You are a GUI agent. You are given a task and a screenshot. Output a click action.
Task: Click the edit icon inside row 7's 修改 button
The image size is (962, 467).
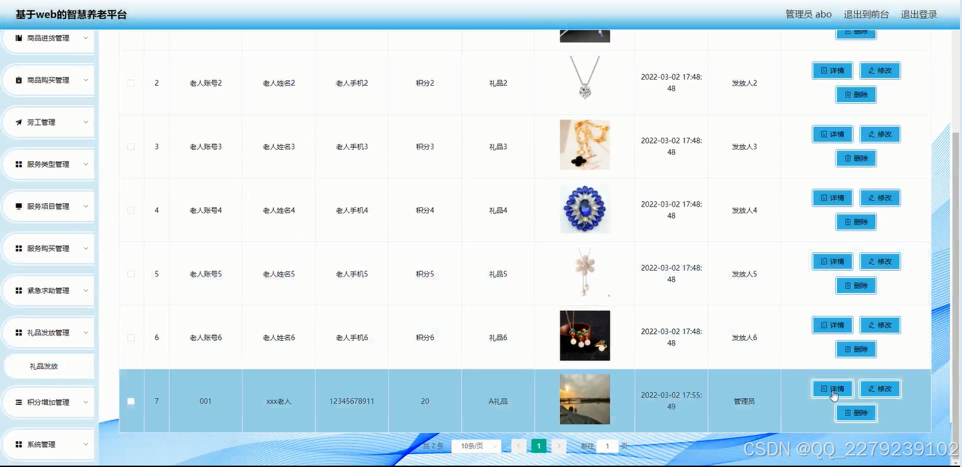coord(872,389)
